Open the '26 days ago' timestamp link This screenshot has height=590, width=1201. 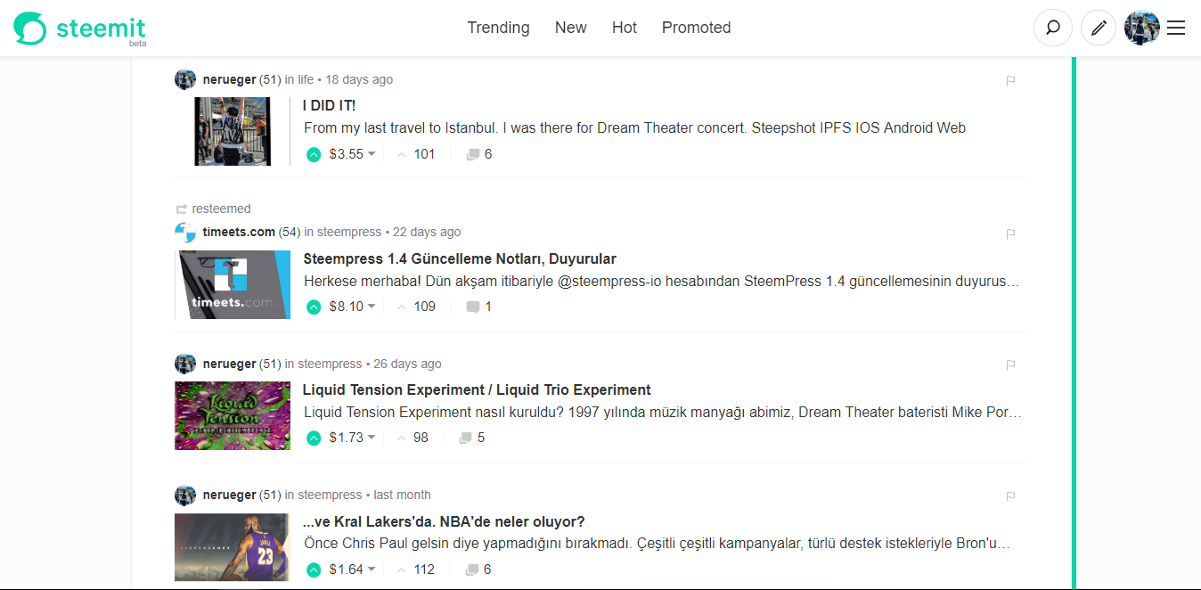pyautogui.click(x=407, y=364)
